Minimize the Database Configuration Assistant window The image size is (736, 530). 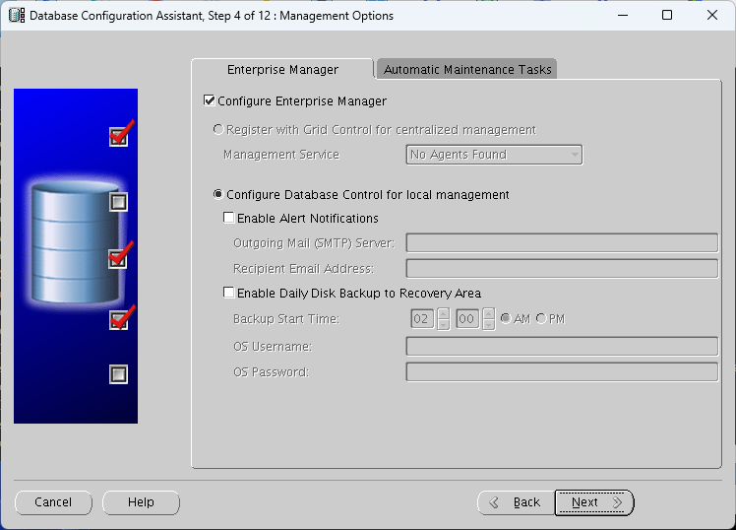(x=623, y=15)
